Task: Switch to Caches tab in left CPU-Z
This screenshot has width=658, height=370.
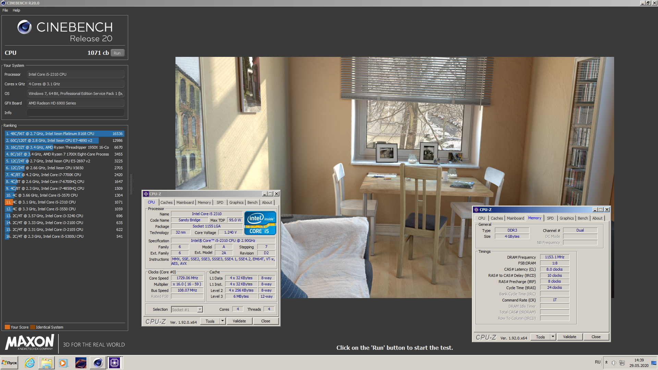Action: [x=167, y=202]
